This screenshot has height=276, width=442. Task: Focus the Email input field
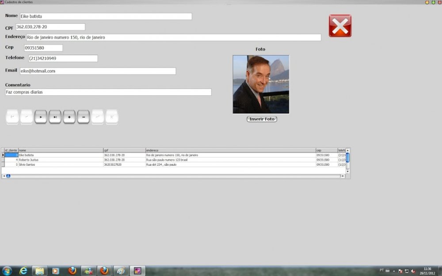[97, 71]
